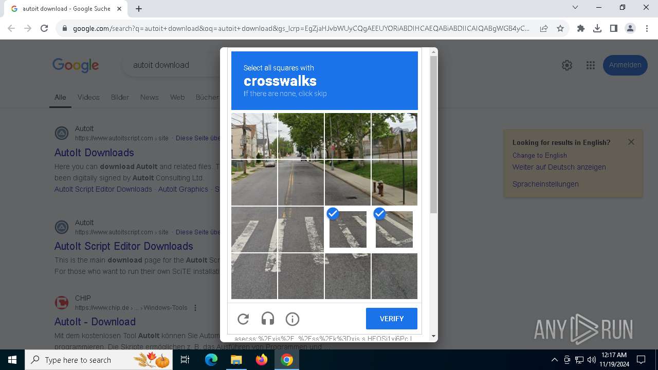Bookmark this page with star icon
This screenshot has width=658, height=370.
pos(560,28)
